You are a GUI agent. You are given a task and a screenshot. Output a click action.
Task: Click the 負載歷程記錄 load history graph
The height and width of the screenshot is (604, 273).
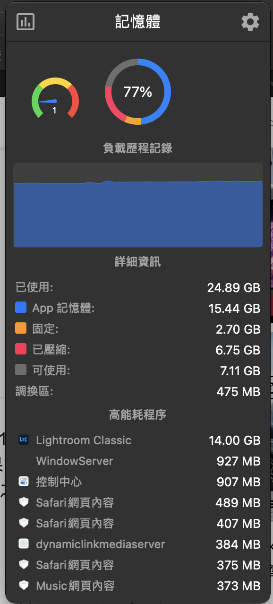pos(138,205)
